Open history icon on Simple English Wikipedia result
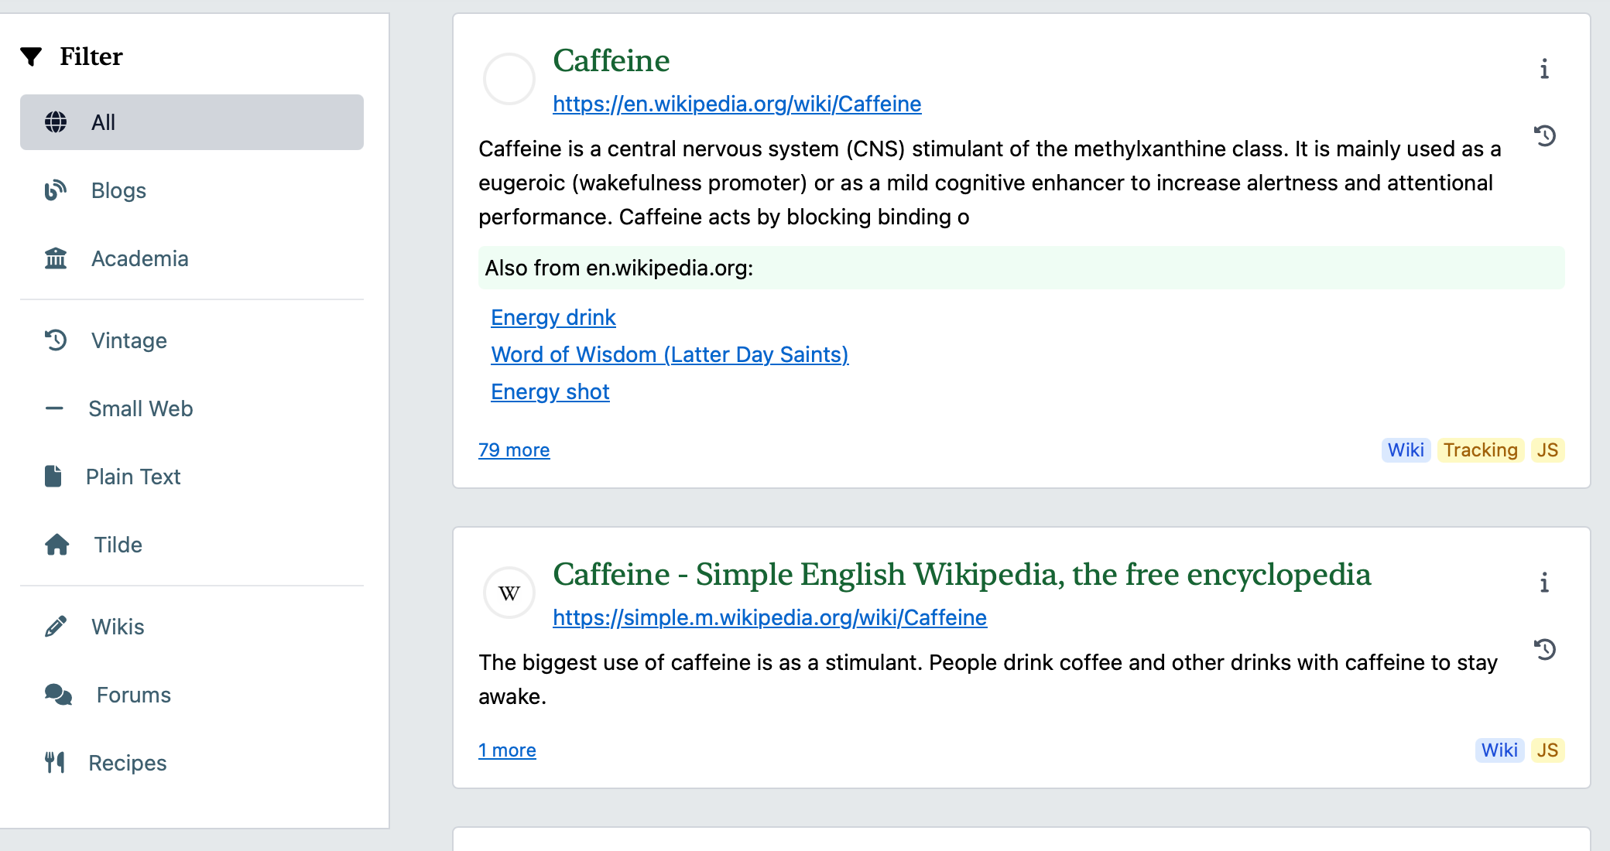1610x851 pixels. pos(1545,650)
